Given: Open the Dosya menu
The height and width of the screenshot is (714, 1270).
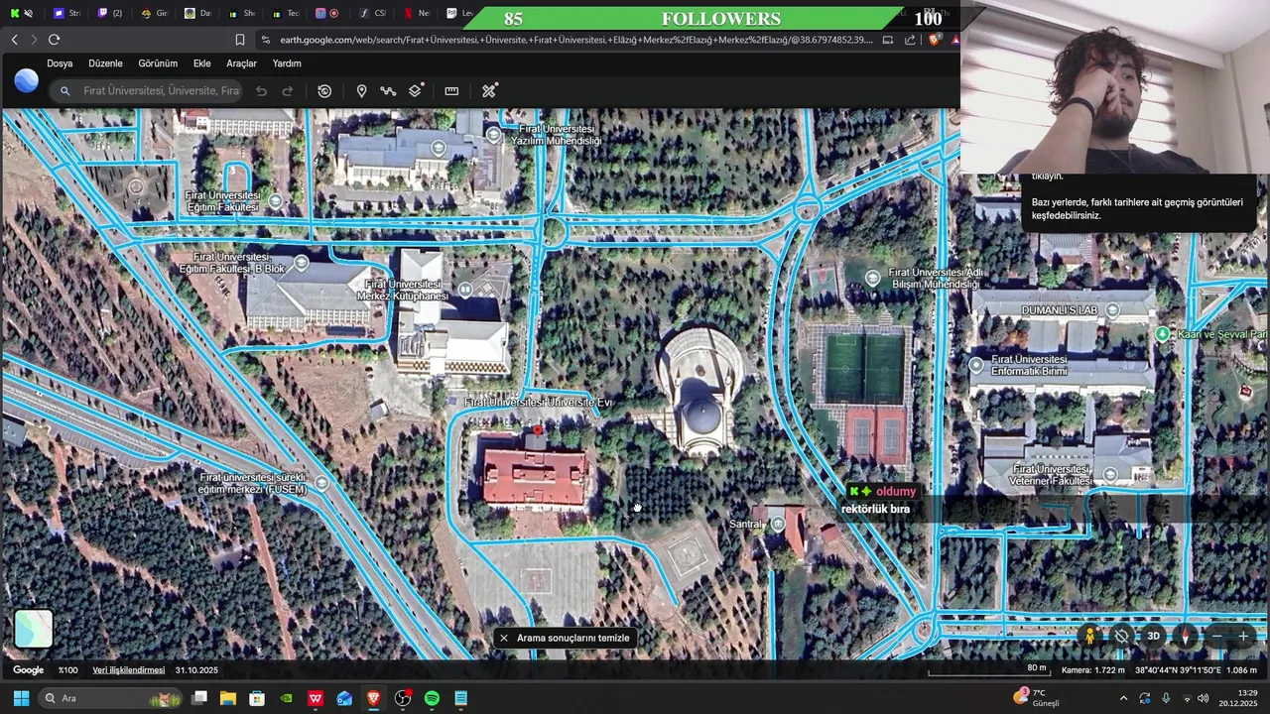Looking at the screenshot, I should (60, 63).
